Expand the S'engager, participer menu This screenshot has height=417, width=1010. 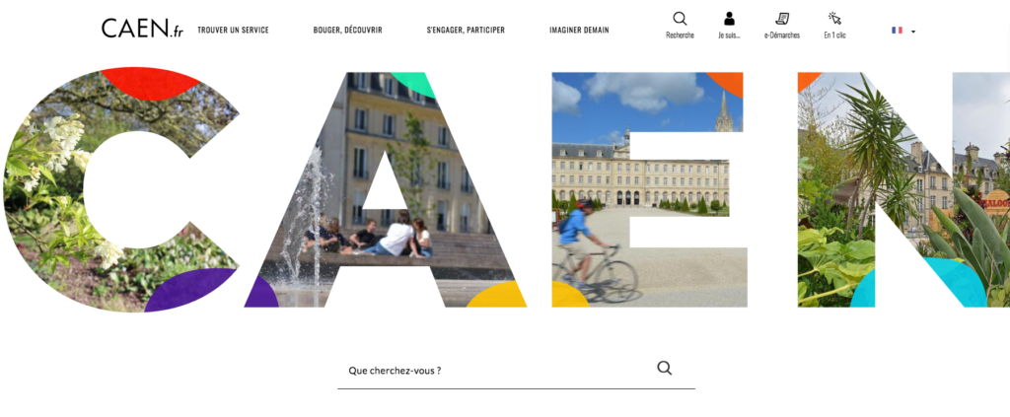point(466,31)
